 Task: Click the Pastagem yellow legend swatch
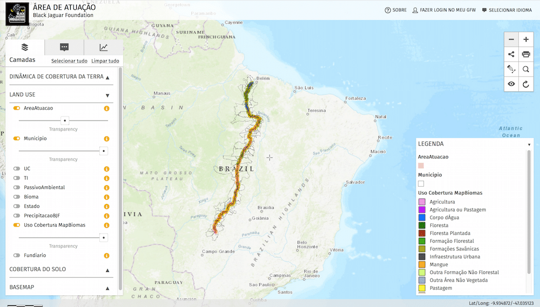click(x=422, y=288)
